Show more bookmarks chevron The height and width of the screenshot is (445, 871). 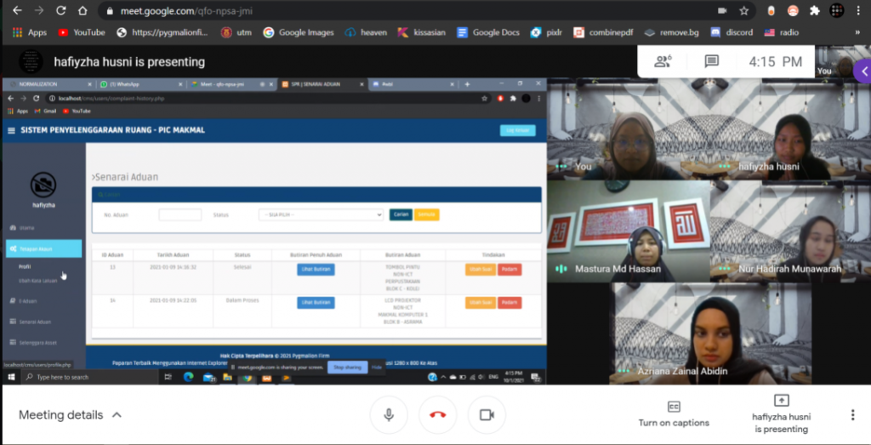tap(857, 32)
